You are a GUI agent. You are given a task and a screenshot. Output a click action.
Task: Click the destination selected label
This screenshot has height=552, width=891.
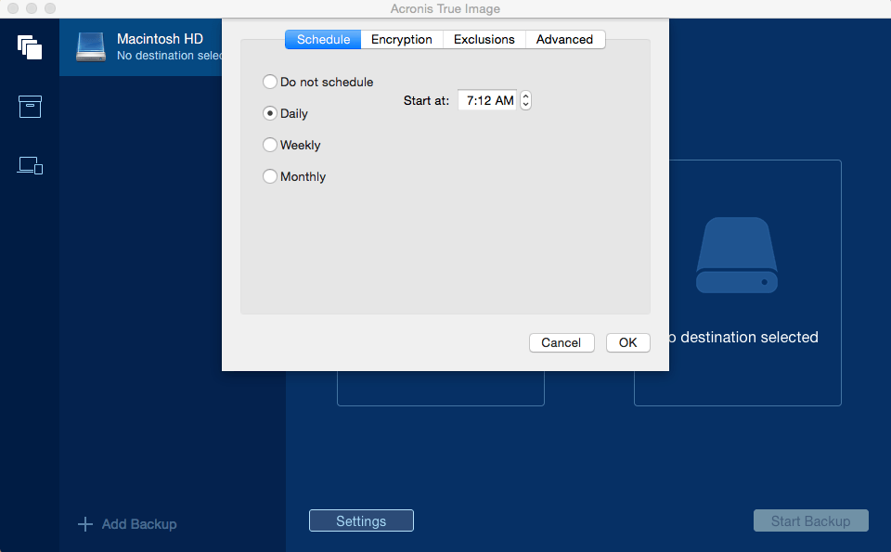tap(743, 338)
